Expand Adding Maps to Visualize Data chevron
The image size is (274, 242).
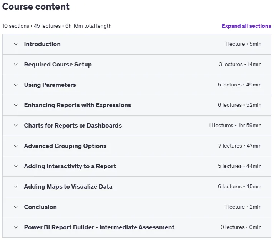(16, 187)
